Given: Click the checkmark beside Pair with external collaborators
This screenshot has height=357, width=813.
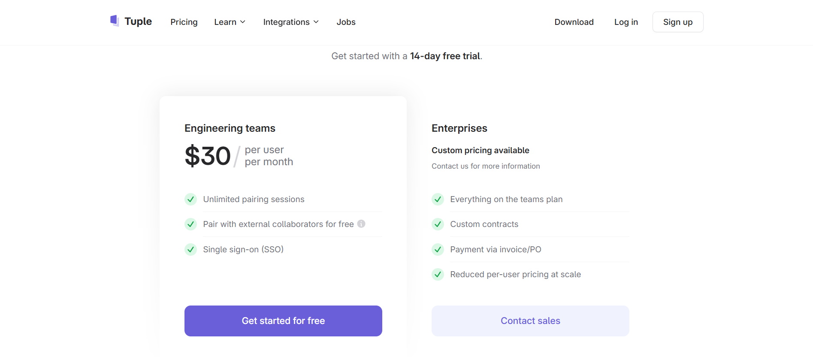Looking at the screenshot, I should pyautogui.click(x=190, y=224).
